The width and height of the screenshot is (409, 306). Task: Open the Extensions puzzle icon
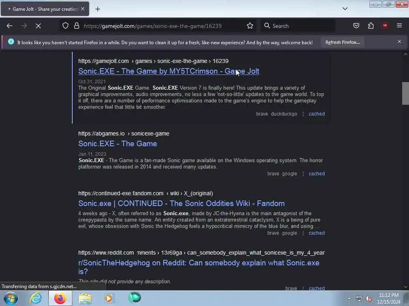pos(371,25)
